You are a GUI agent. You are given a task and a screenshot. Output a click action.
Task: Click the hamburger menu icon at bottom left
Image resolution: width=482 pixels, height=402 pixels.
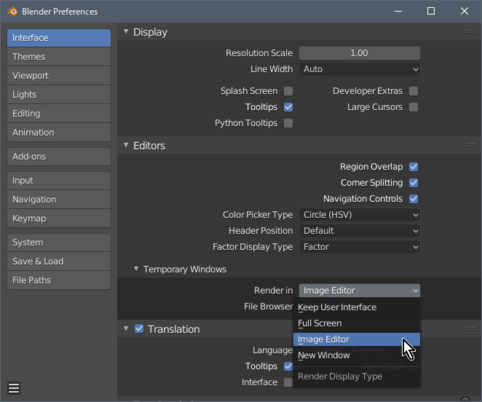click(x=15, y=388)
